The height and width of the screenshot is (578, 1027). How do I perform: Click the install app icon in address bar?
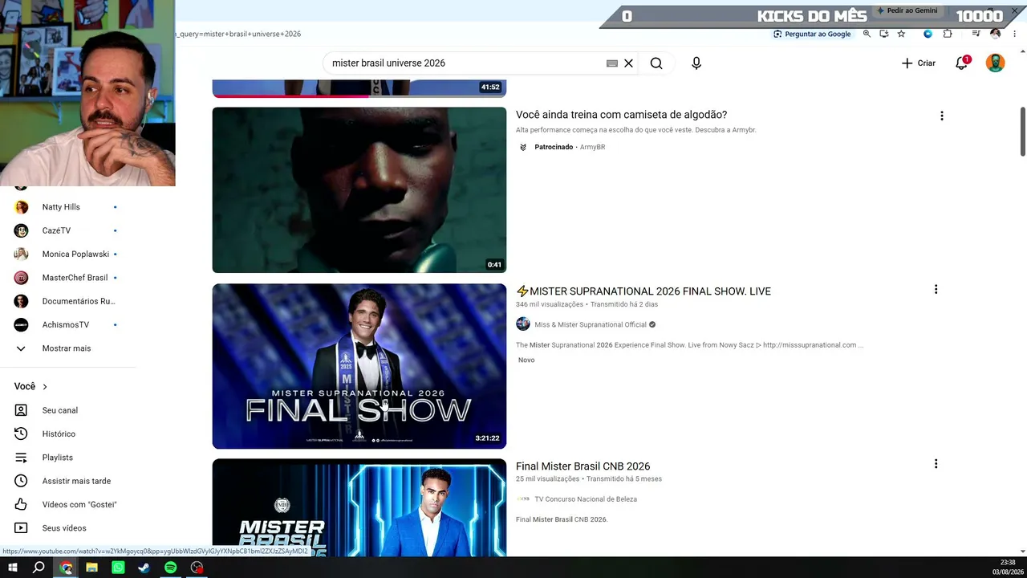coord(884,34)
